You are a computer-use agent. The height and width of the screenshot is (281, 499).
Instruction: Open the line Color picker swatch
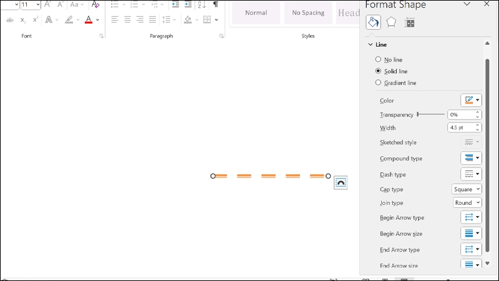coord(471,100)
